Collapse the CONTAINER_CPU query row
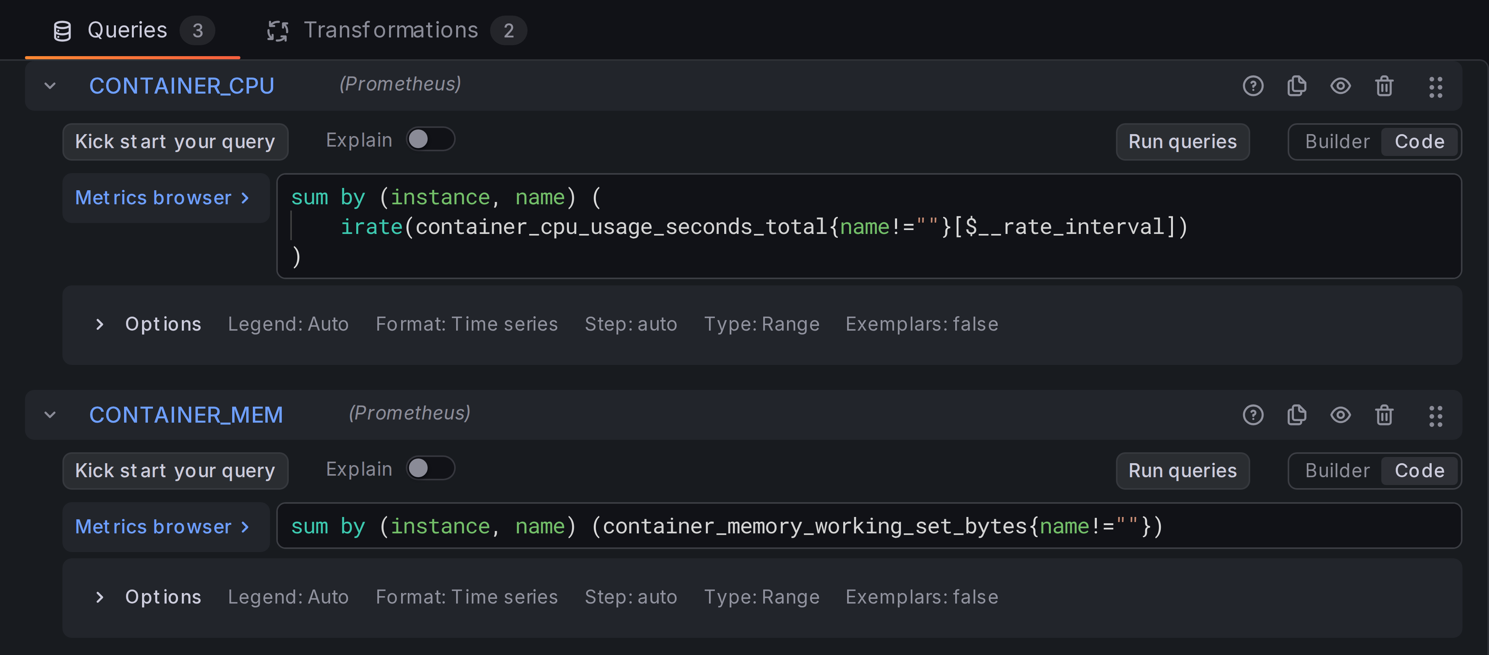Viewport: 1489px width, 655px height. 50,86
